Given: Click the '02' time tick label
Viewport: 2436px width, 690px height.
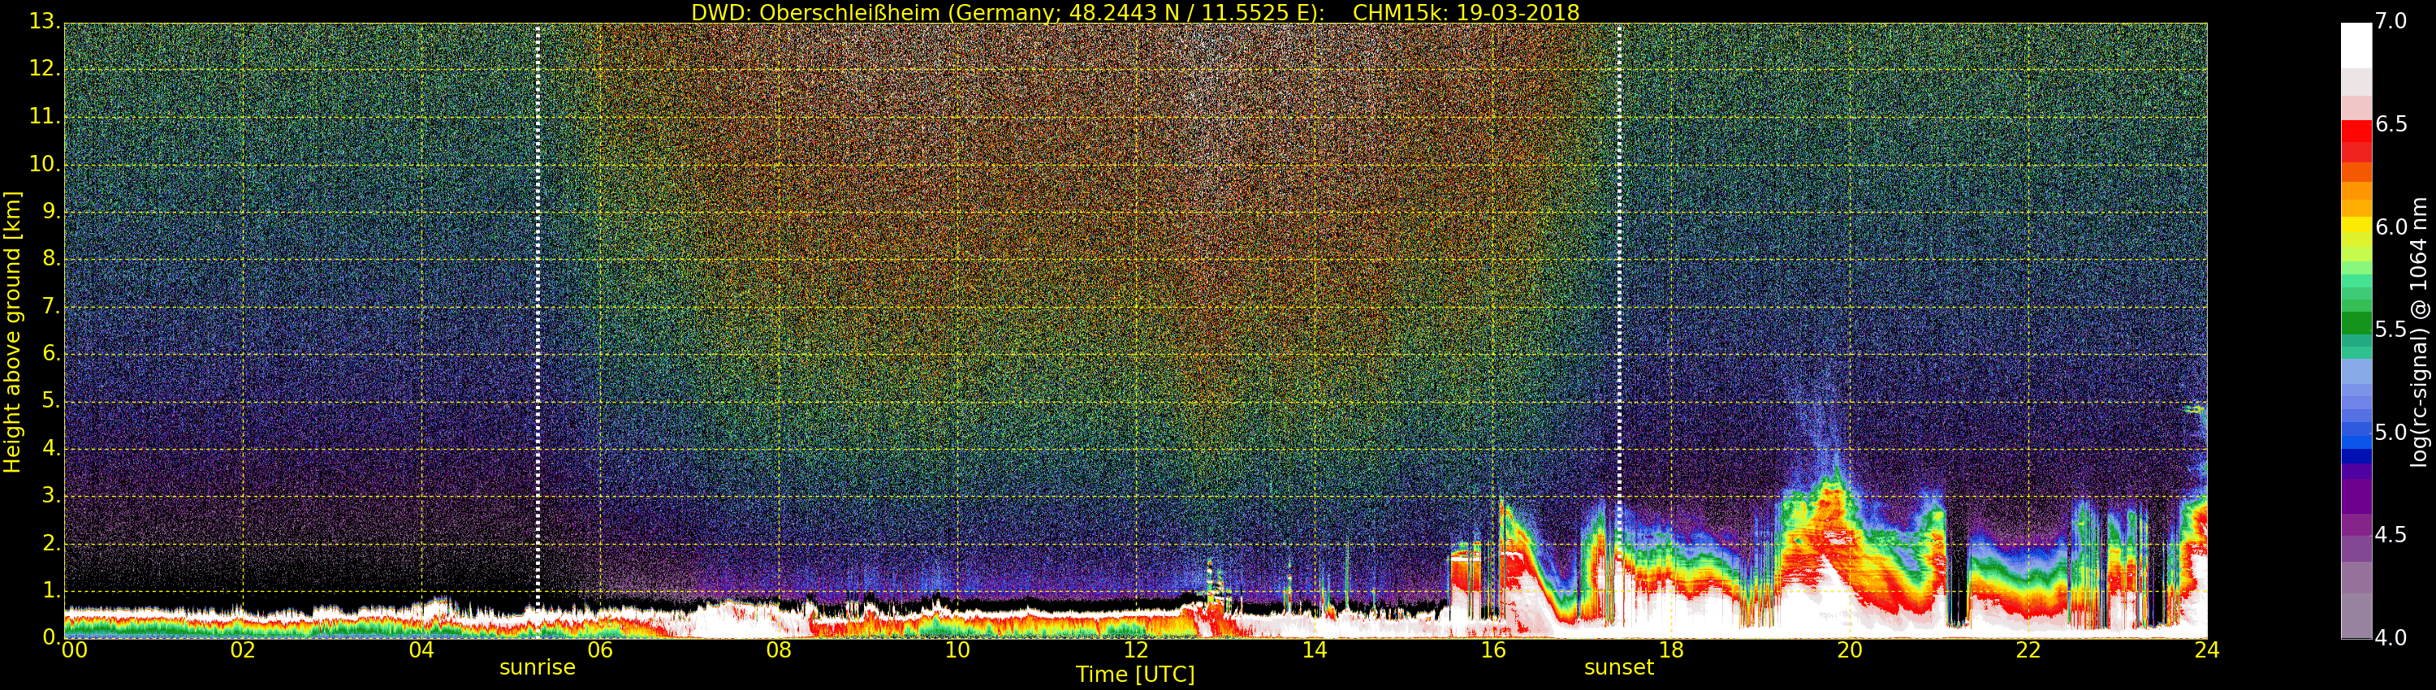Looking at the screenshot, I should pyautogui.click(x=243, y=649).
